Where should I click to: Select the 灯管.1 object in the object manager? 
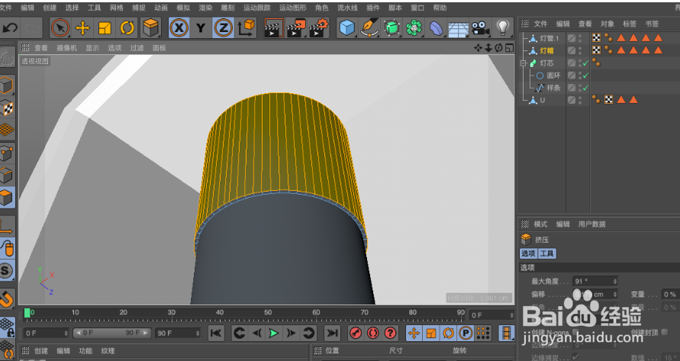point(549,38)
